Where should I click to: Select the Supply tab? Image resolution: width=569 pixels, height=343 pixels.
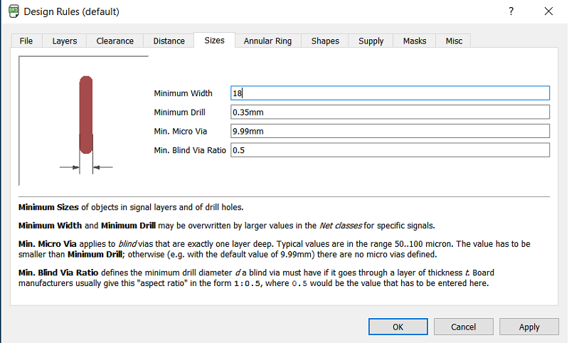(371, 41)
